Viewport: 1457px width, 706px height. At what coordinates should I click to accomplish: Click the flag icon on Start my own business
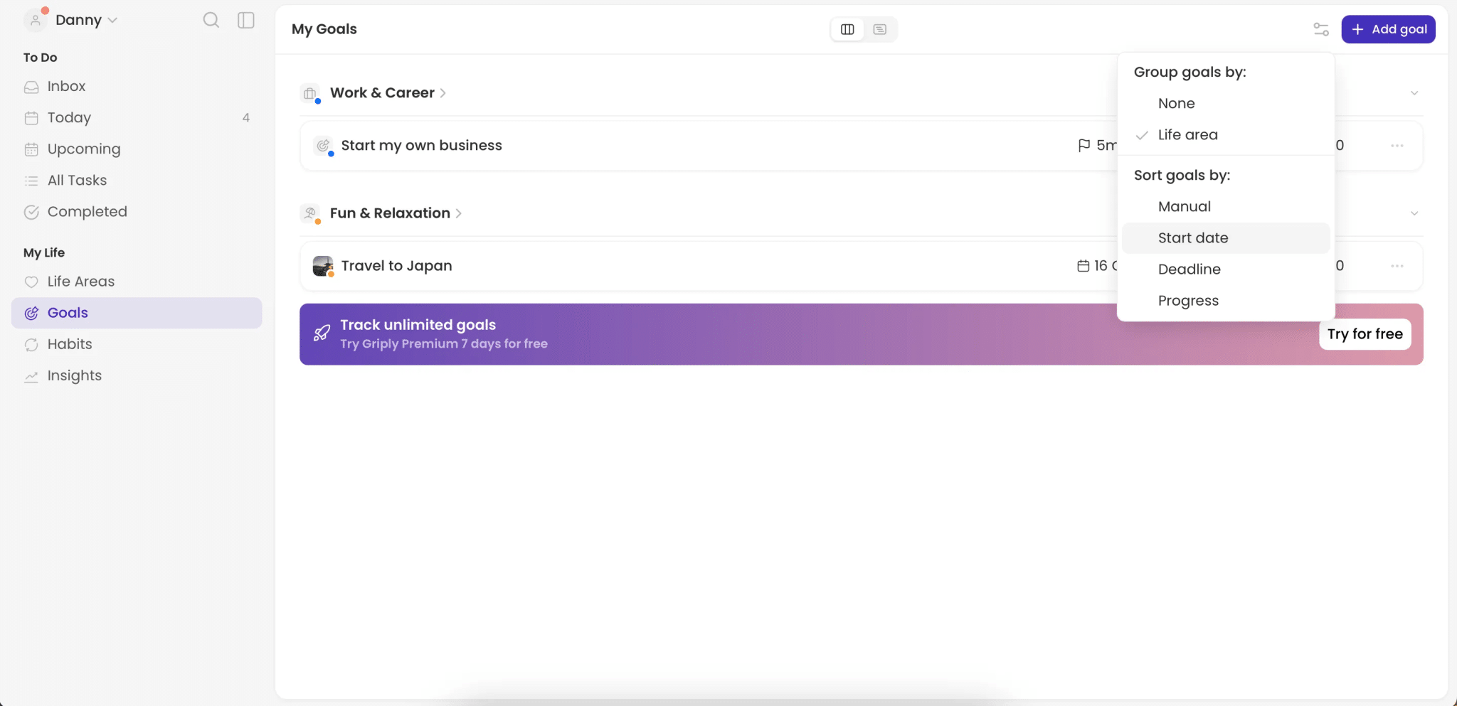click(1084, 145)
